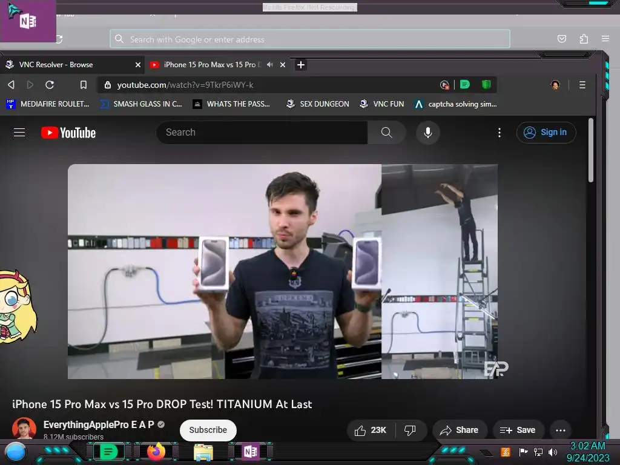Open a new tab with plus button
The height and width of the screenshot is (465, 620).
click(300, 65)
